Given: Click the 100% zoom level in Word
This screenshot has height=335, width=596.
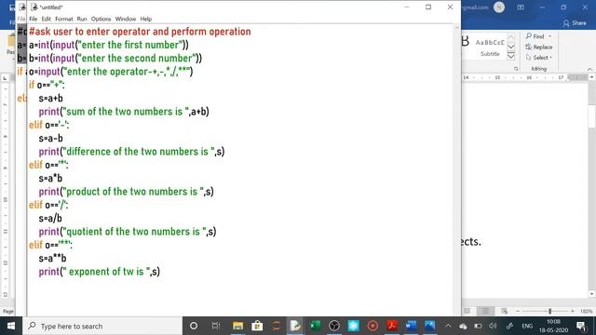Looking at the screenshot, I should tap(586, 311).
